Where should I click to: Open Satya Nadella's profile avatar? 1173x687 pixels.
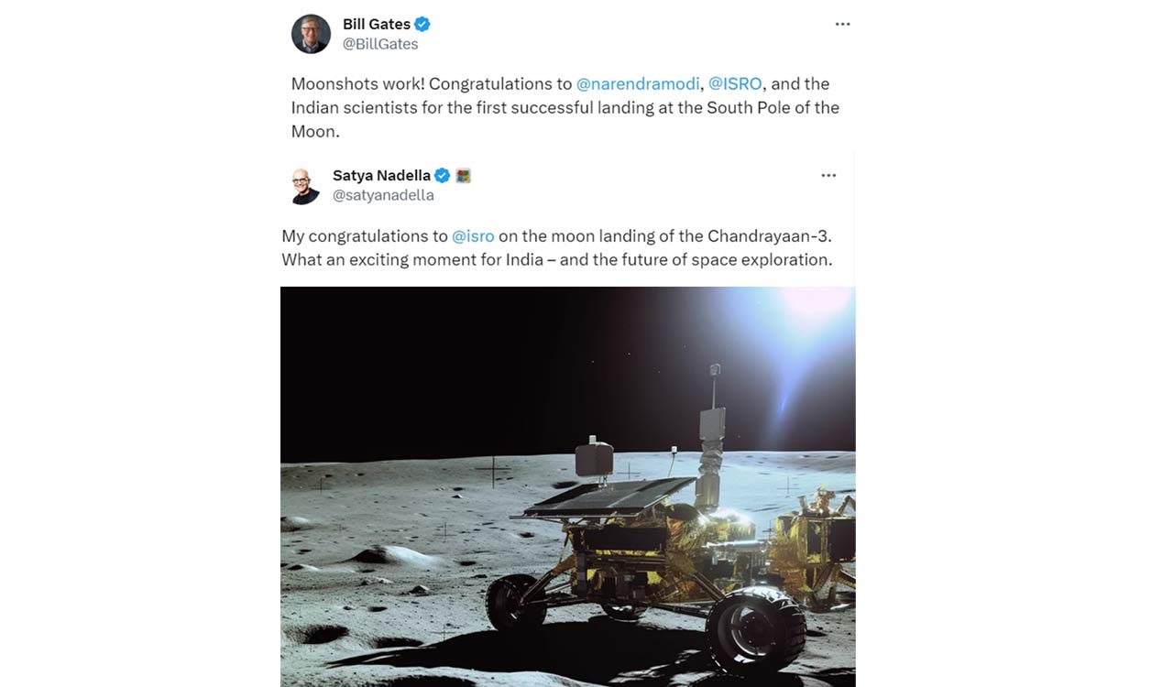tap(303, 184)
